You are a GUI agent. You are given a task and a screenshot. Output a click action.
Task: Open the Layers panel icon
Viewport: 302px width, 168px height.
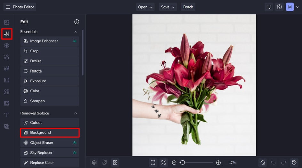point(94,163)
